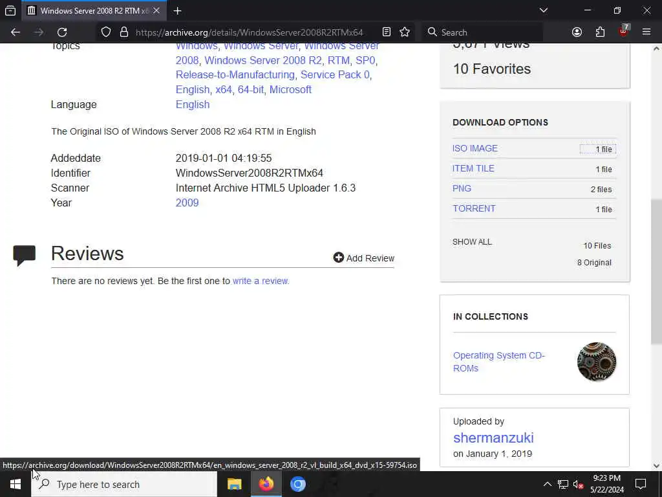This screenshot has width=662, height=497.
Task: Download the ISO IMAGE option
Action: click(x=475, y=148)
